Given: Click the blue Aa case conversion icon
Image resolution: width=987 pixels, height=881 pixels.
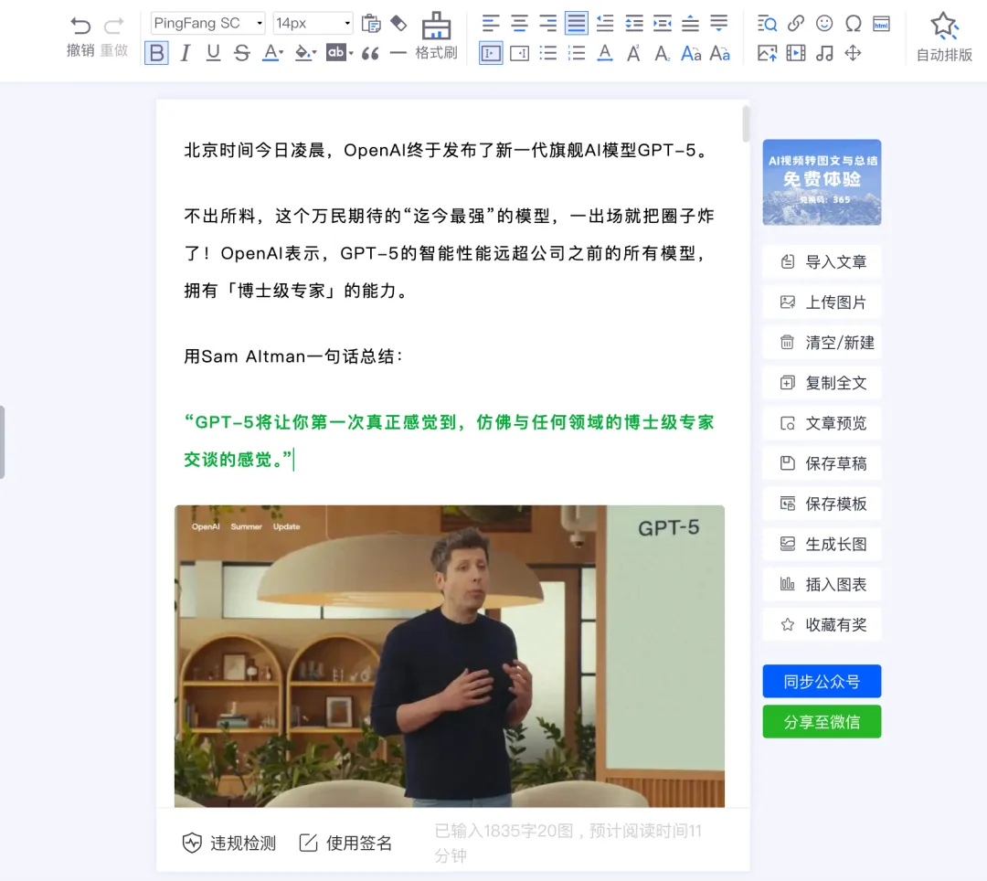Looking at the screenshot, I should pos(691,54).
